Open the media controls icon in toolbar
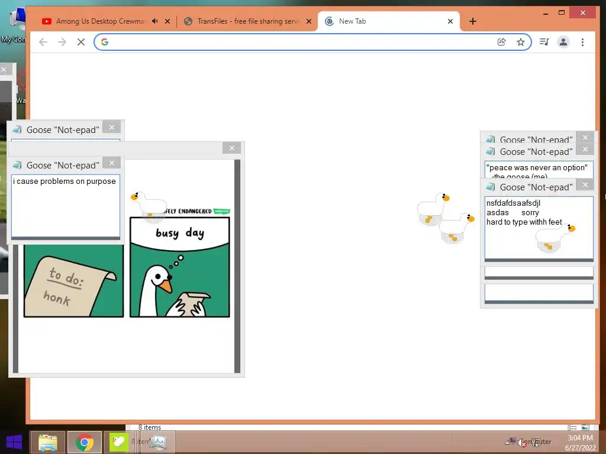Screen dimensions: 606x454 click(x=544, y=42)
